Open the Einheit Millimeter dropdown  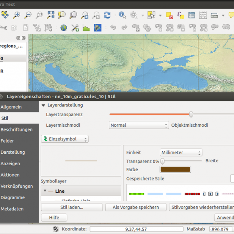coord(181,152)
